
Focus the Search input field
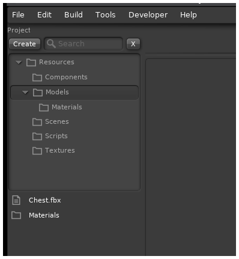(x=83, y=44)
